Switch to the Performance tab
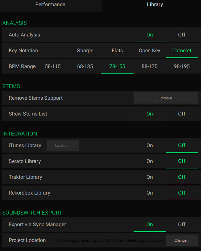201x251 pixels. coord(50,5)
